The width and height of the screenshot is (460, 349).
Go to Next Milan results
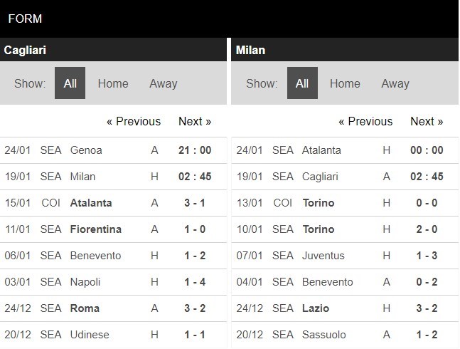427,121
